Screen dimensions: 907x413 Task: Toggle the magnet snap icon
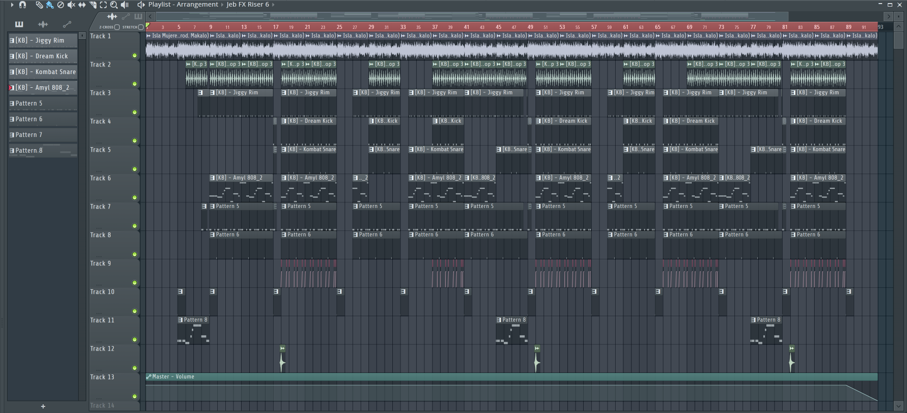tap(22, 5)
